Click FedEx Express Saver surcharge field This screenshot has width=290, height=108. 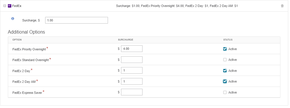click(132, 92)
